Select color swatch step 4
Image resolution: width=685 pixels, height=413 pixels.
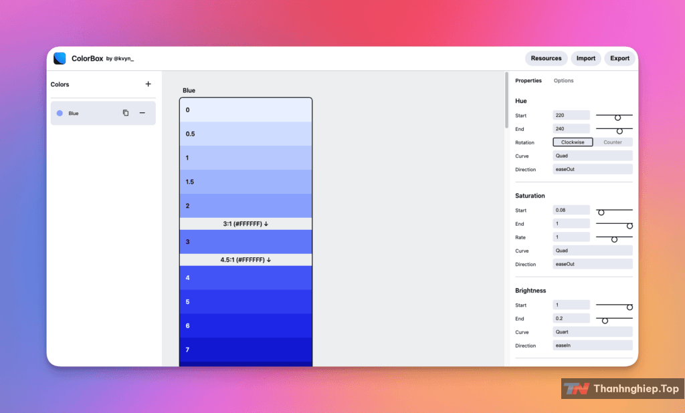246,277
